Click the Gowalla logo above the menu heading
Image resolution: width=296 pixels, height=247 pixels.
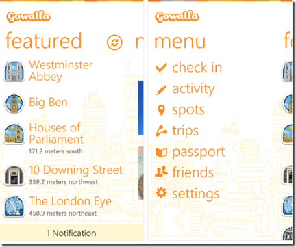(177, 16)
